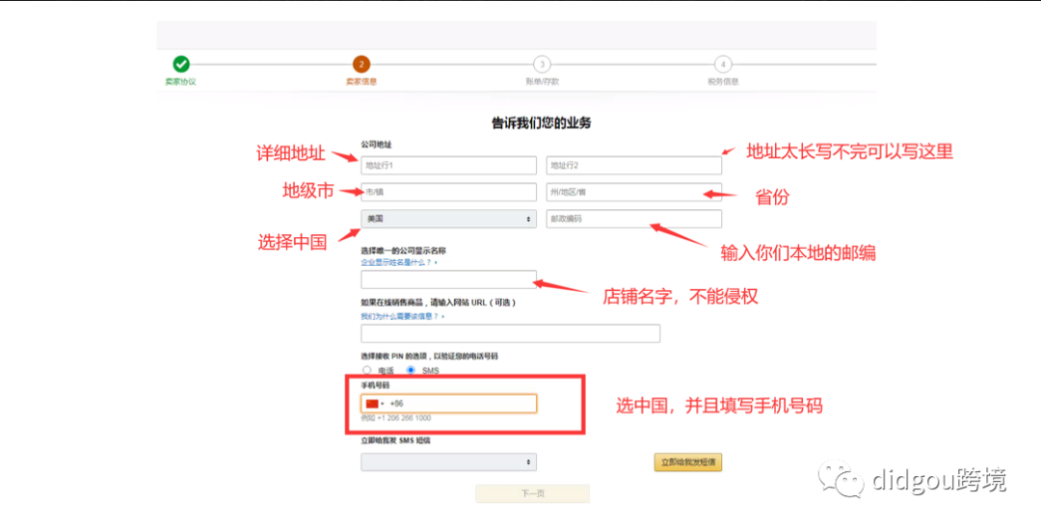Open the 我们为什么需要该信息？ link

pyautogui.click(x=402, y=317)
